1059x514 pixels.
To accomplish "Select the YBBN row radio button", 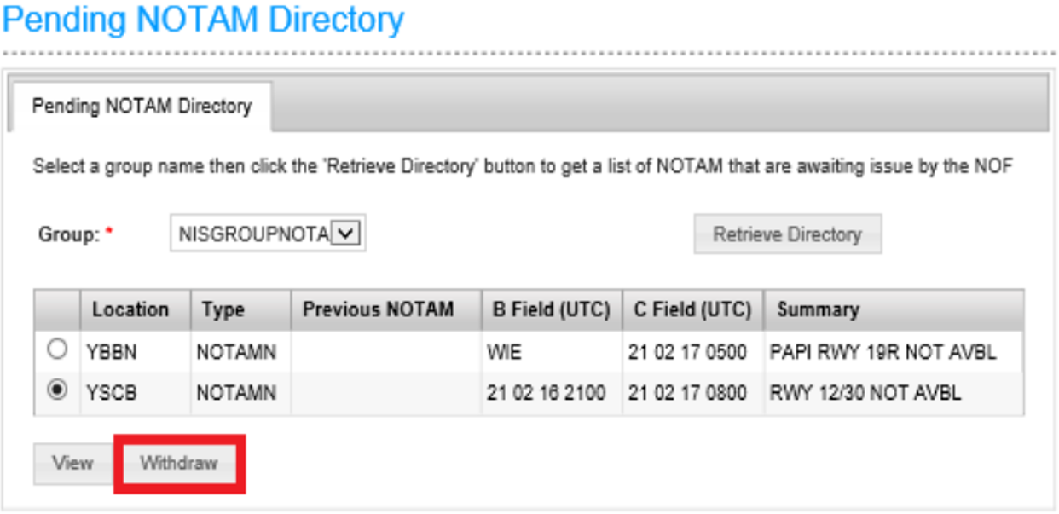I will 57,349.
